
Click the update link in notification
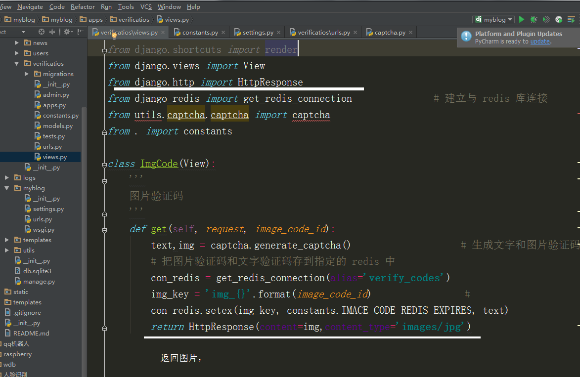coord(539,42)
